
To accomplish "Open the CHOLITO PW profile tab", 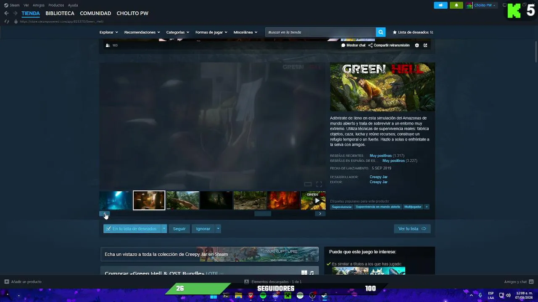I will coord(132,13).
